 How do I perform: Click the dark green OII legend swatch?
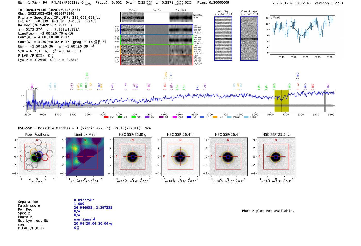coord(120,117)
